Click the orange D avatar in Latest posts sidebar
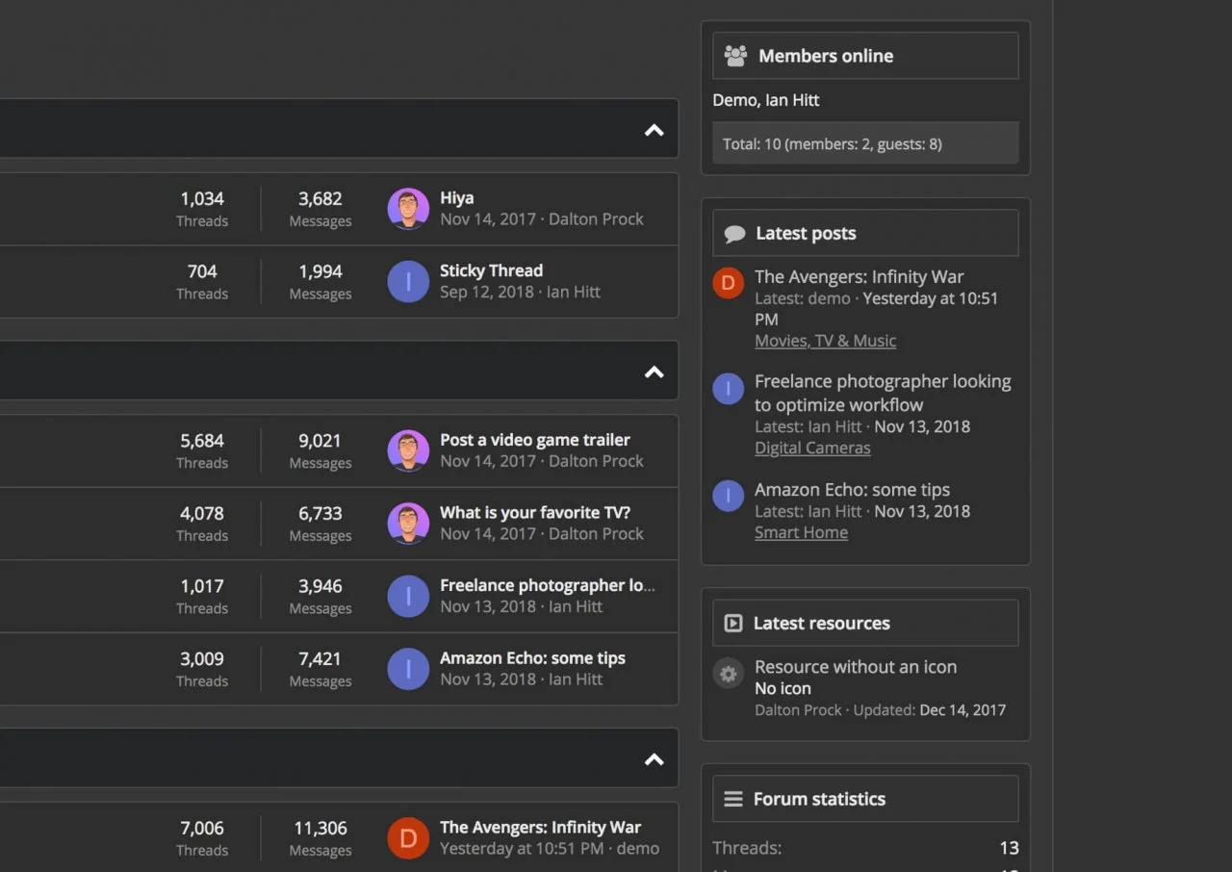Screen dimensions: 1232x872 (729, 283)
